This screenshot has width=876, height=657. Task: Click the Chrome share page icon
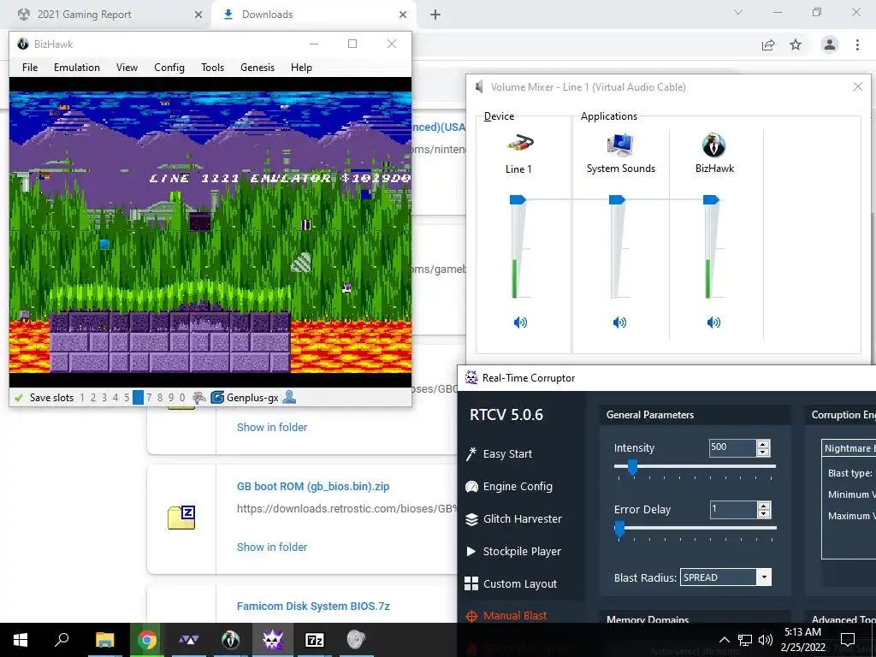[768, 45]
